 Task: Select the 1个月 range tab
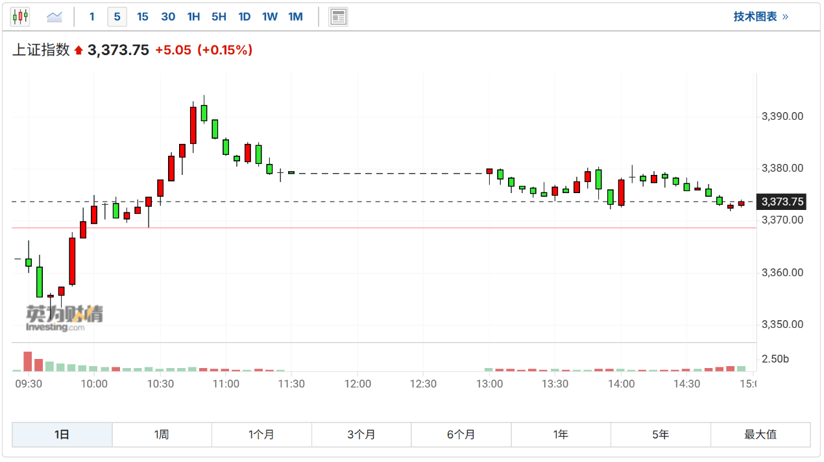261,435
